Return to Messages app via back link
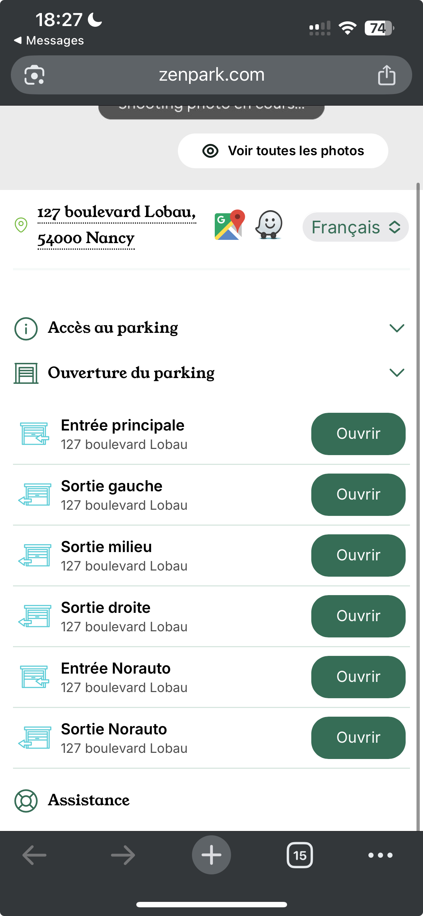The image size is (423, 916). pos(49,41)
